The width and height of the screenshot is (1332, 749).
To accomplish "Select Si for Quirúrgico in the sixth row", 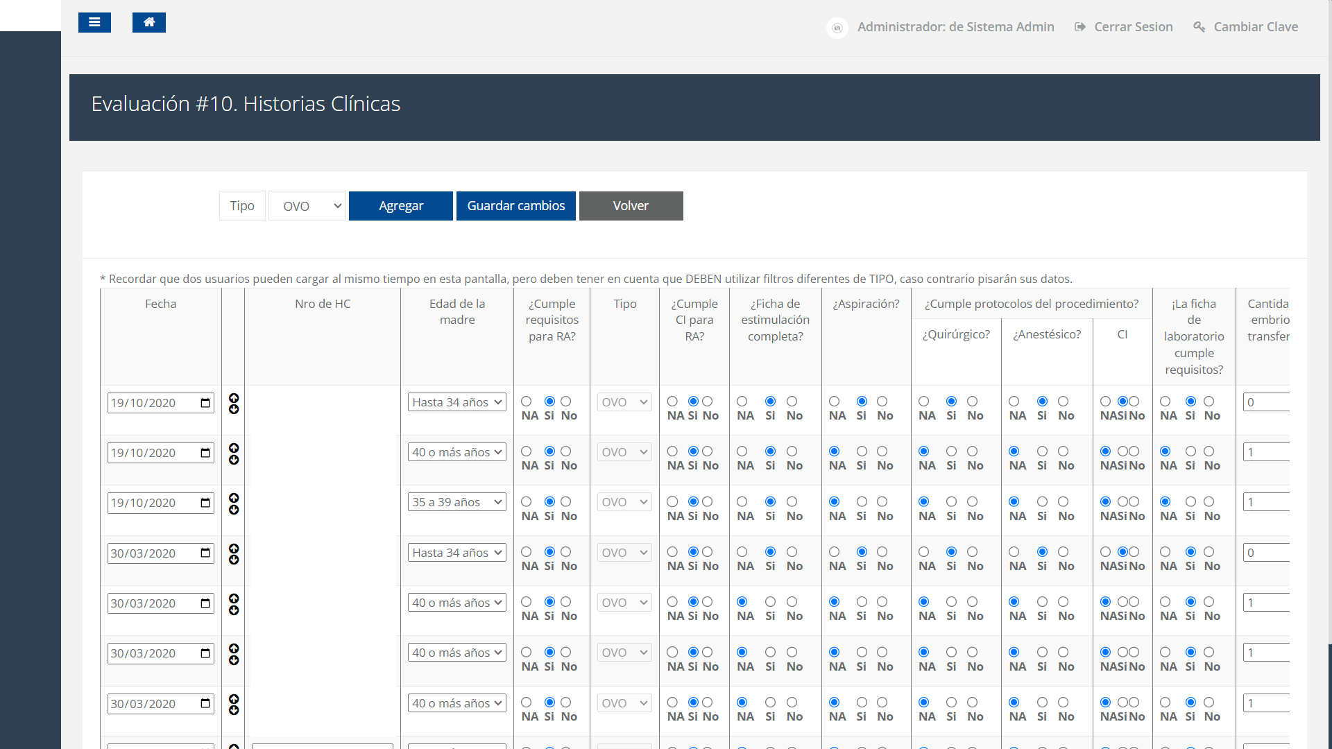I will [952, 652].
